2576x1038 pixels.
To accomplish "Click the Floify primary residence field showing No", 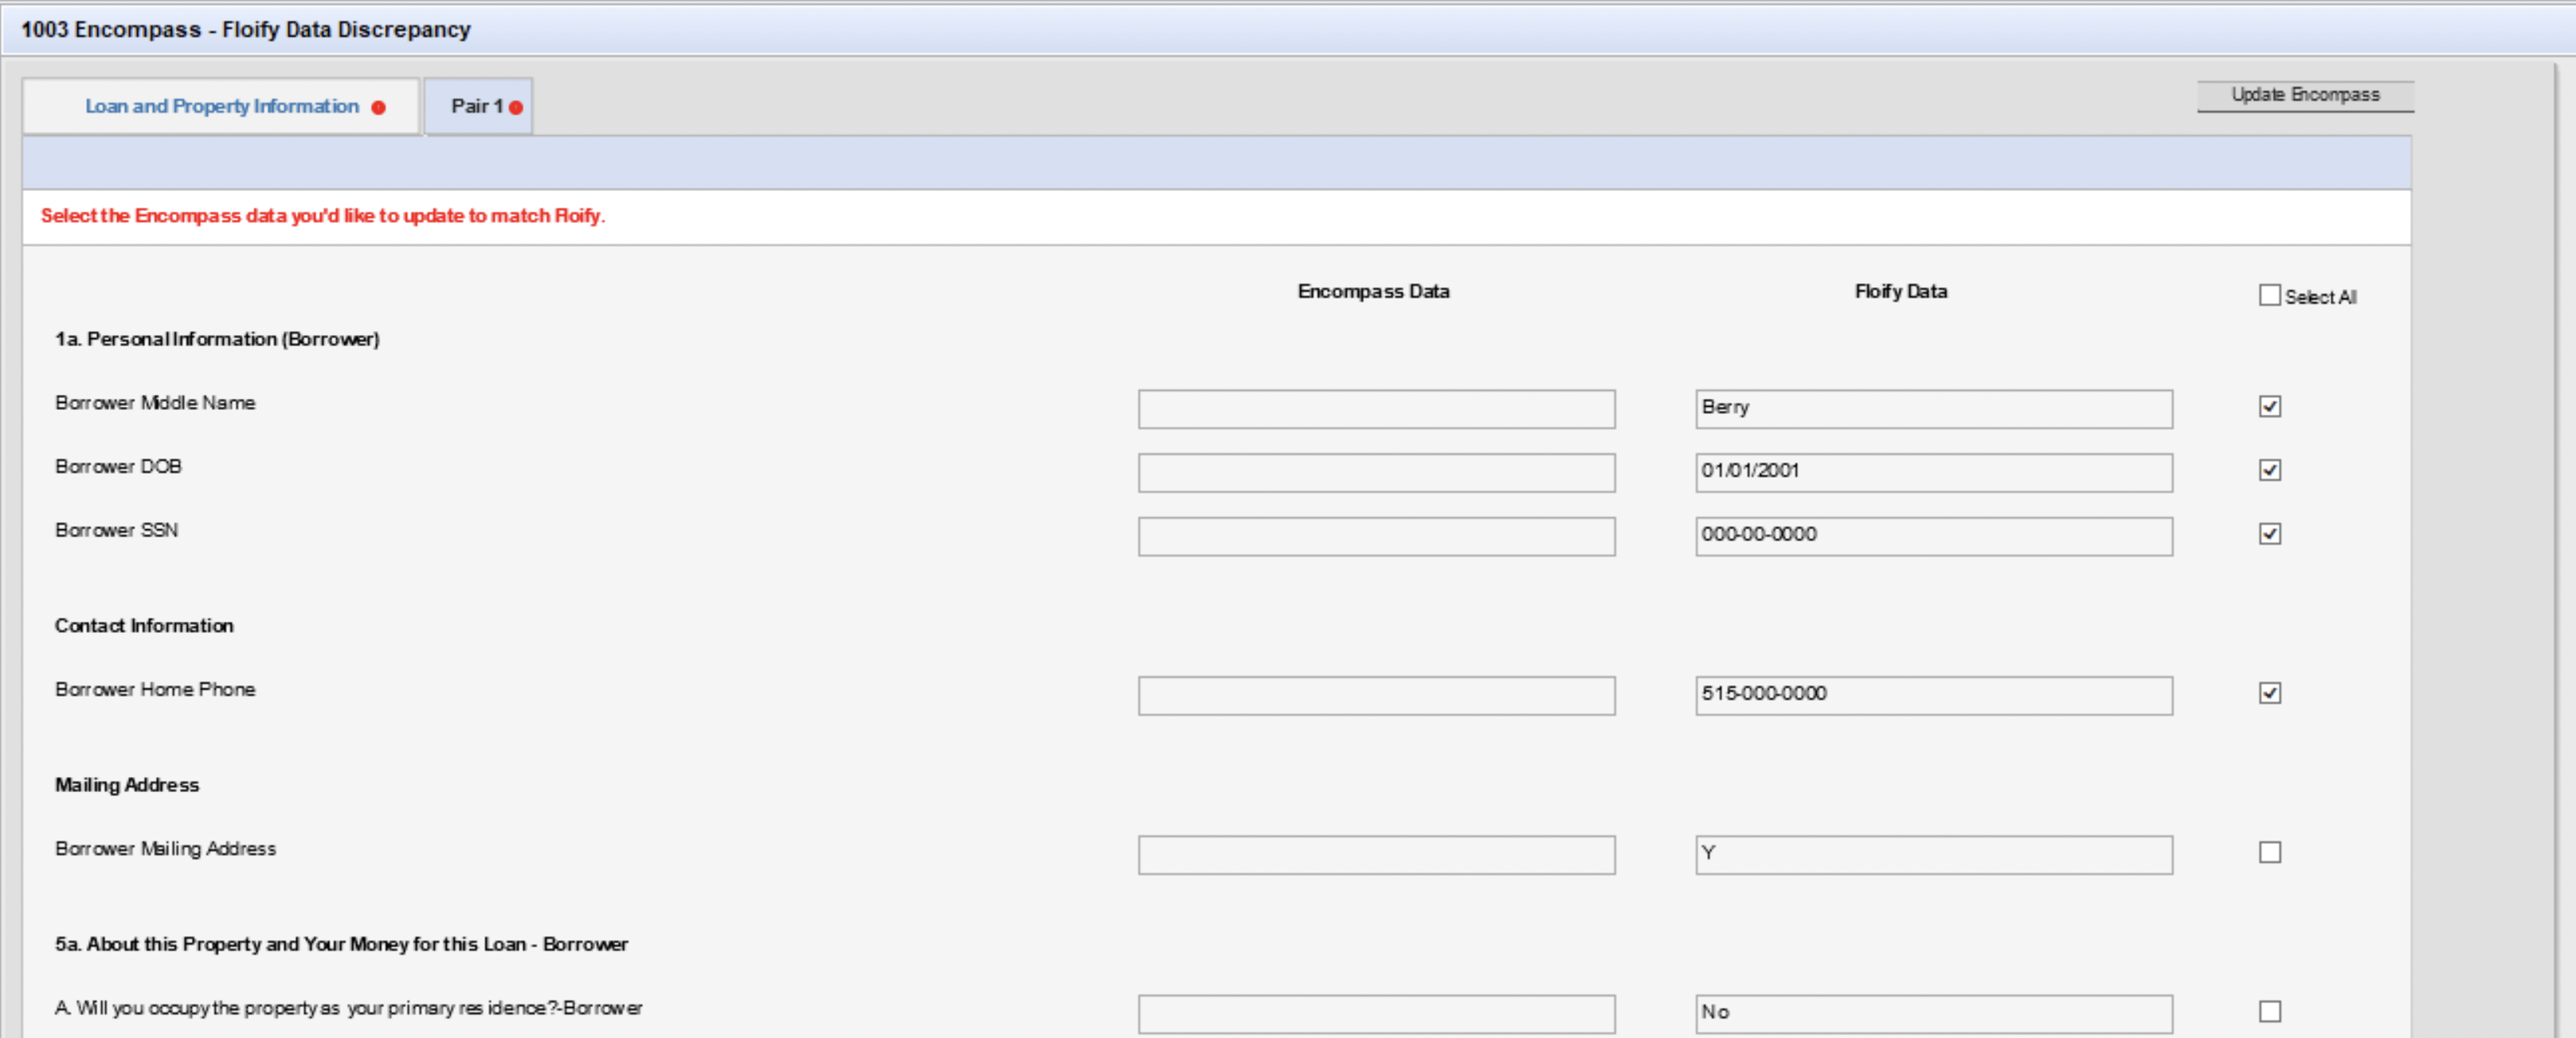I will (1932, 1013).
